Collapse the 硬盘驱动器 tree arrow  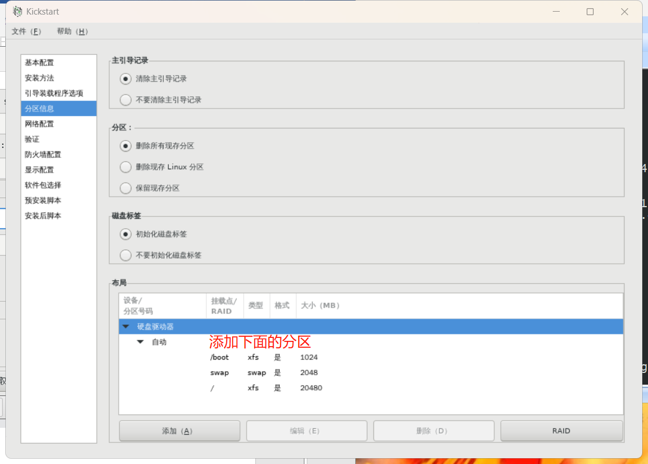(126, 326)
